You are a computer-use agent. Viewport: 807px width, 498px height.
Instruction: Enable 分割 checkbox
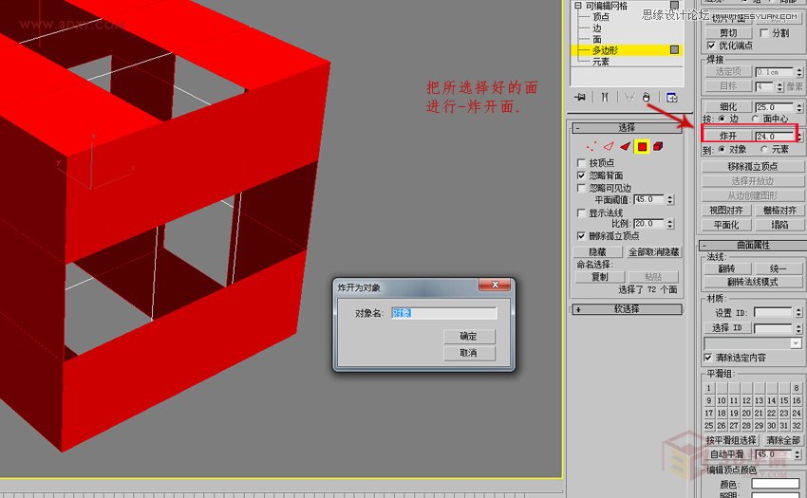pyautogui.click(x=764, y=33)
